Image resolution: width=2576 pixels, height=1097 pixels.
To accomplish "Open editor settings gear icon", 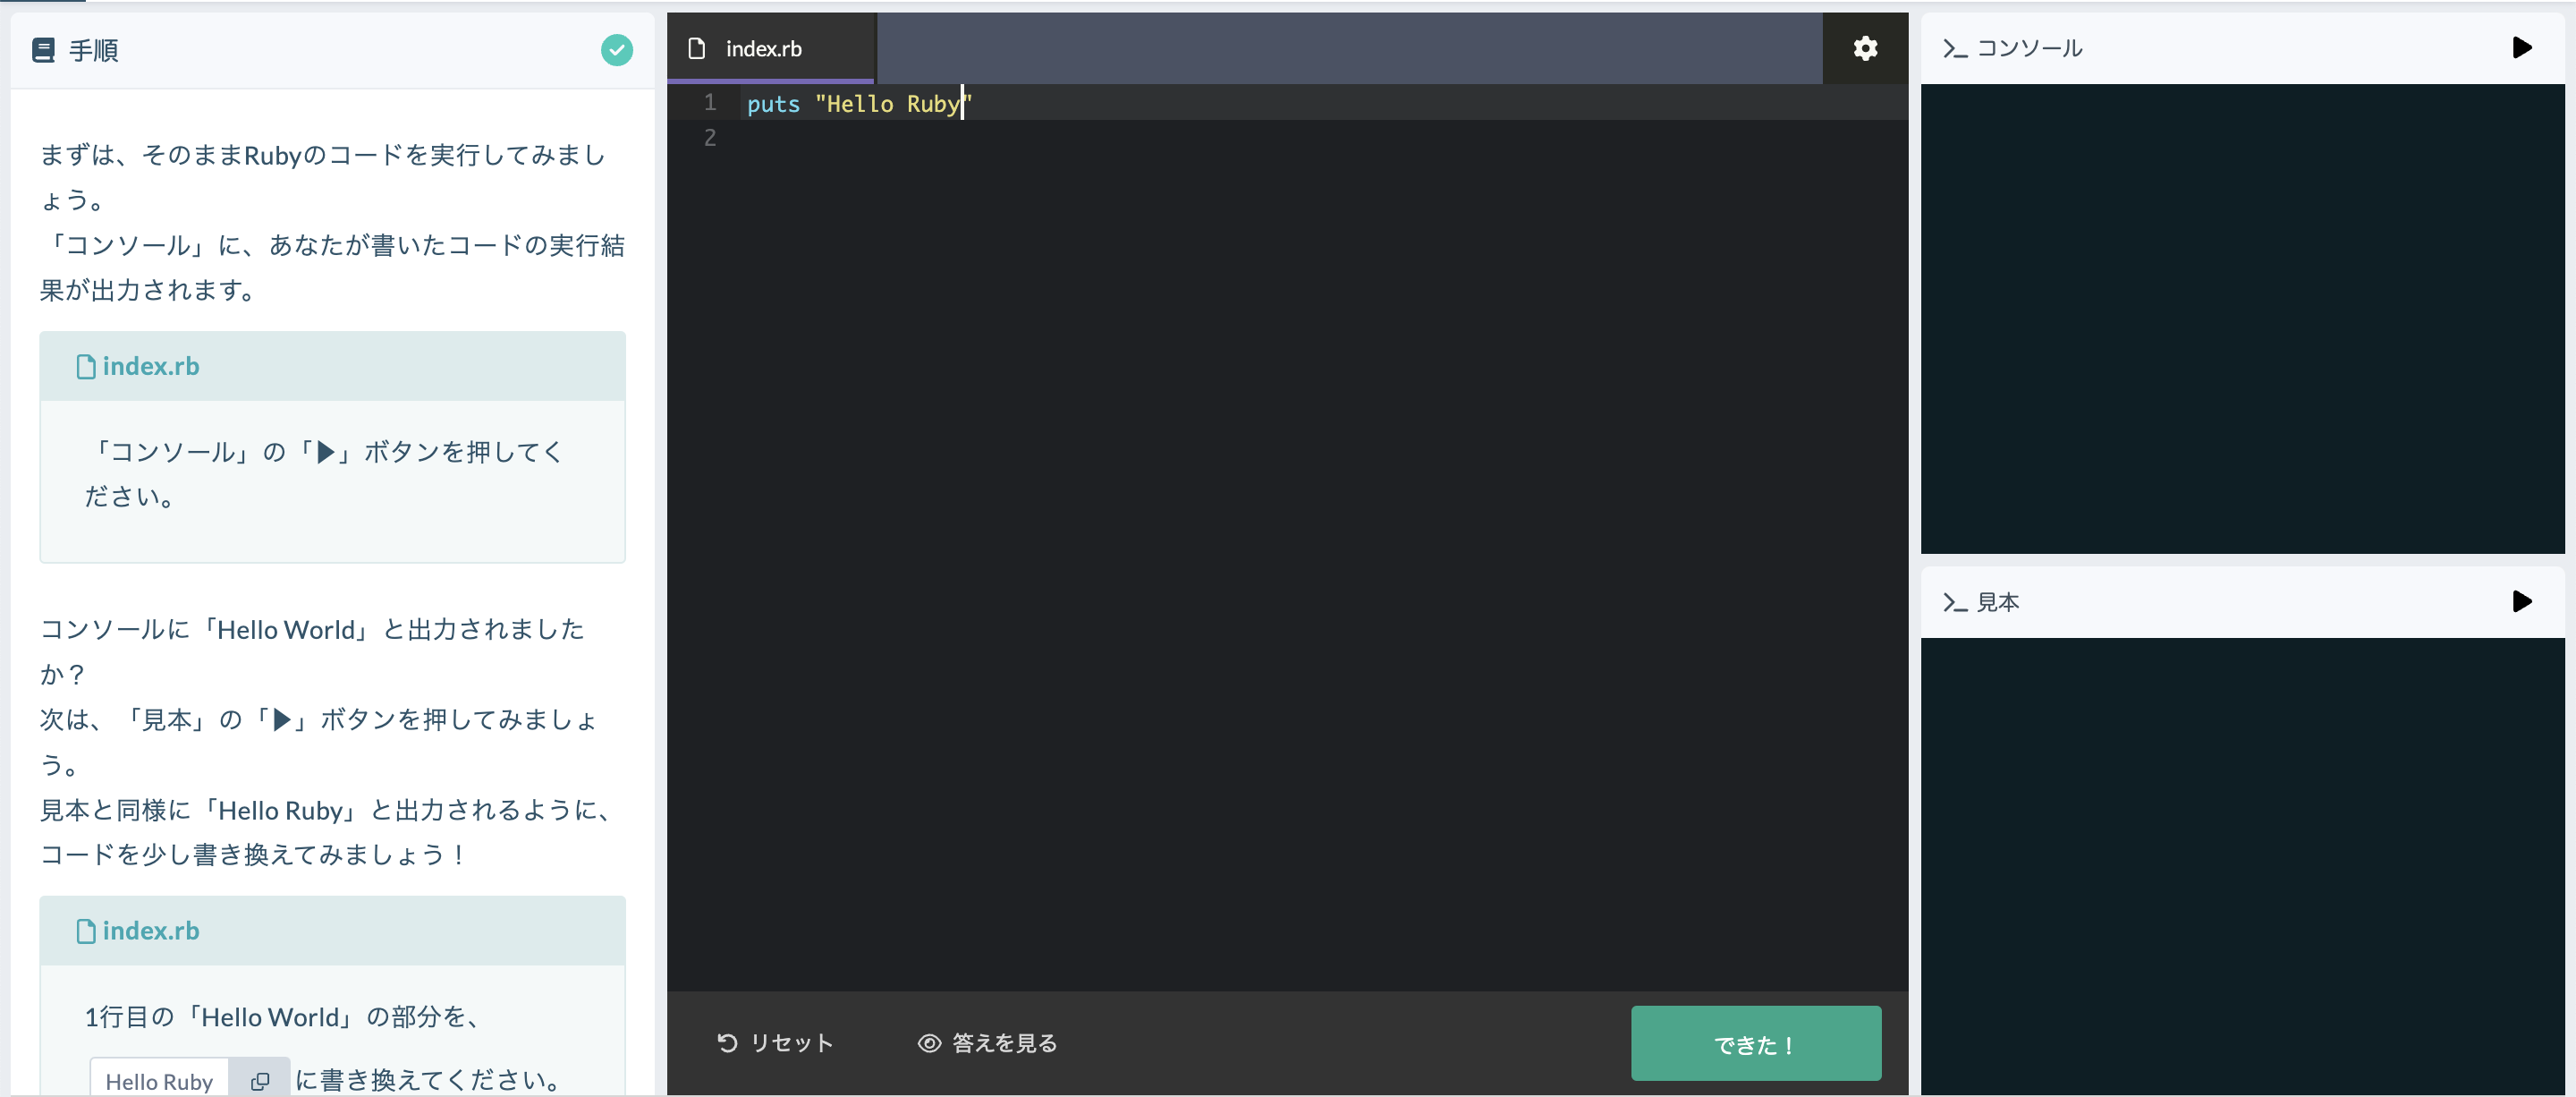I will click(1865, 48).
